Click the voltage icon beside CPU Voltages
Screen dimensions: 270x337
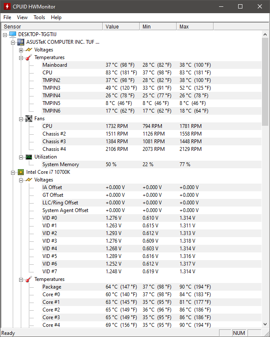[x=28, y=180]
